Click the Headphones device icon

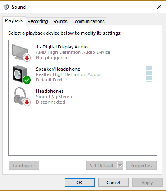(x=22, y=97)
